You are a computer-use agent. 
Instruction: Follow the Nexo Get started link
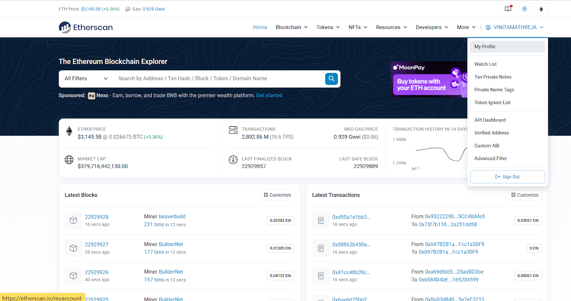tap(269, 96)
